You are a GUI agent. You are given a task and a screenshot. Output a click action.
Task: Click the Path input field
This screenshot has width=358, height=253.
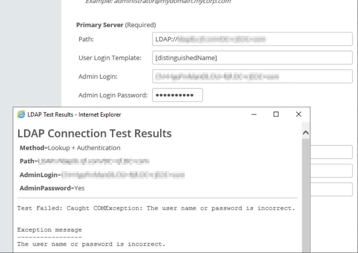(252, 39)
